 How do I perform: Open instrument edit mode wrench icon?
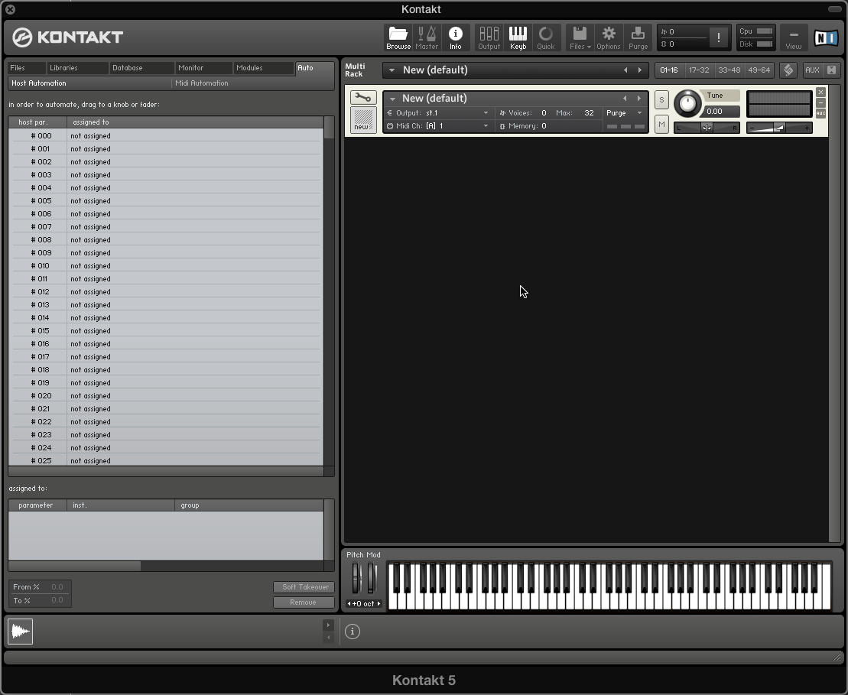(363, 97)
